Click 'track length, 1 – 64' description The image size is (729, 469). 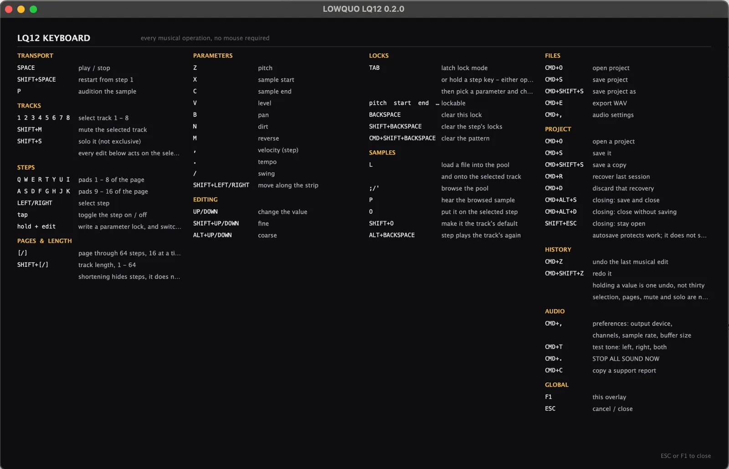click(107, 265)
